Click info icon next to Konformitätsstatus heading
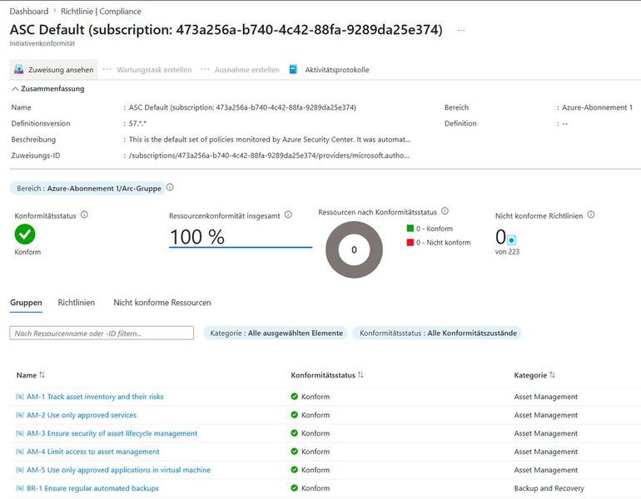The image size is (641, 499). coord(84,215)
